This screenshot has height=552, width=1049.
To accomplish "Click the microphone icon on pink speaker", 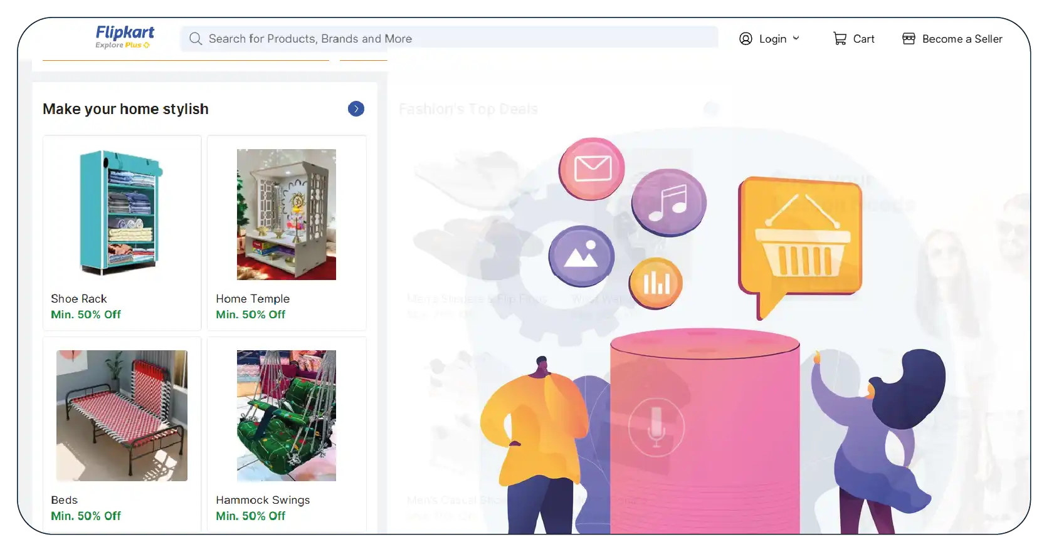I will point(656,427).
